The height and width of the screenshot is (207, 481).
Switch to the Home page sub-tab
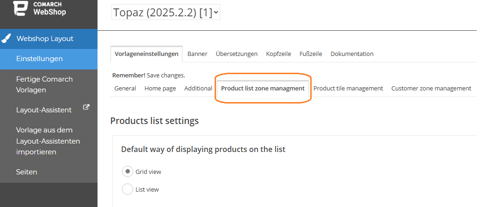pos(160,88)
